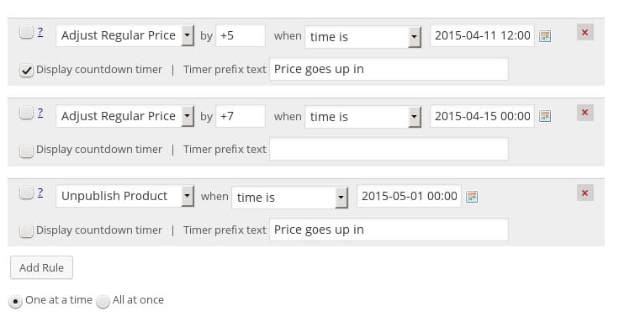Screen dimensions: 619x317
Task: Delete the +5 price adjustment rule
Action: pyautogui.click(x=585, y=32)
